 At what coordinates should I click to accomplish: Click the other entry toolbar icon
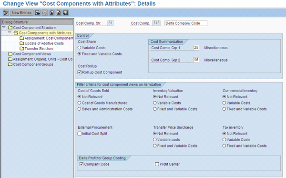click(x=66, y=12)
